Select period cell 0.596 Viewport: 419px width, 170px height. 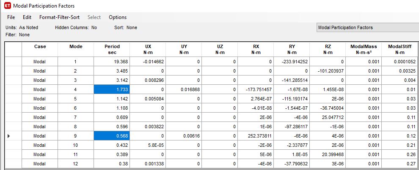coord(112,127)
